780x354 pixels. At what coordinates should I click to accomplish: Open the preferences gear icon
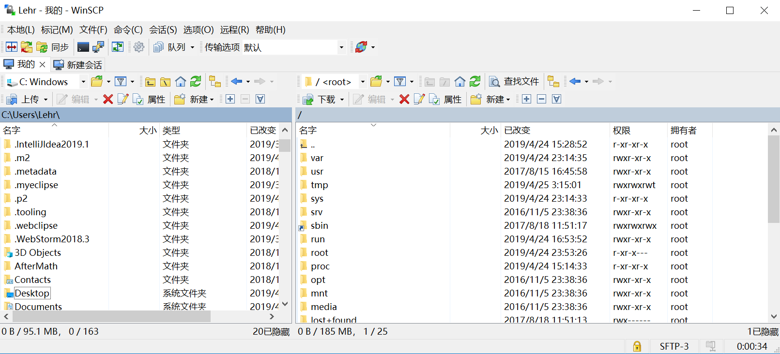tap(139, 47)
